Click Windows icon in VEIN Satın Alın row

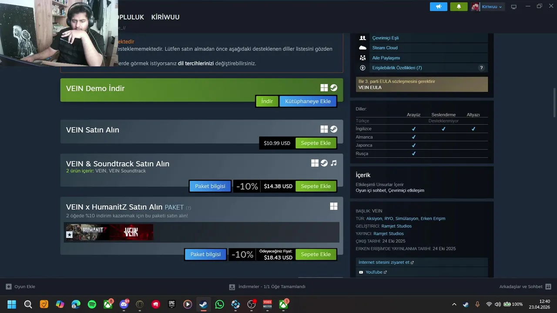324,129
